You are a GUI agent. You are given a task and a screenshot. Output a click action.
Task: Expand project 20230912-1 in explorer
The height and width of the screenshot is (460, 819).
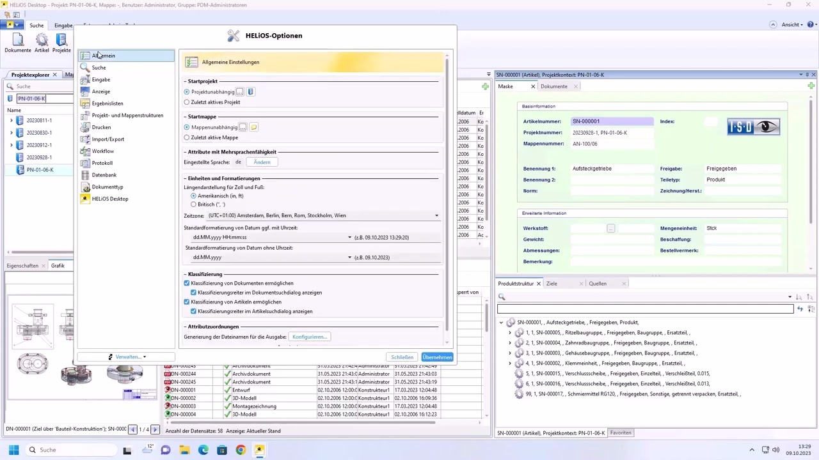11,145
